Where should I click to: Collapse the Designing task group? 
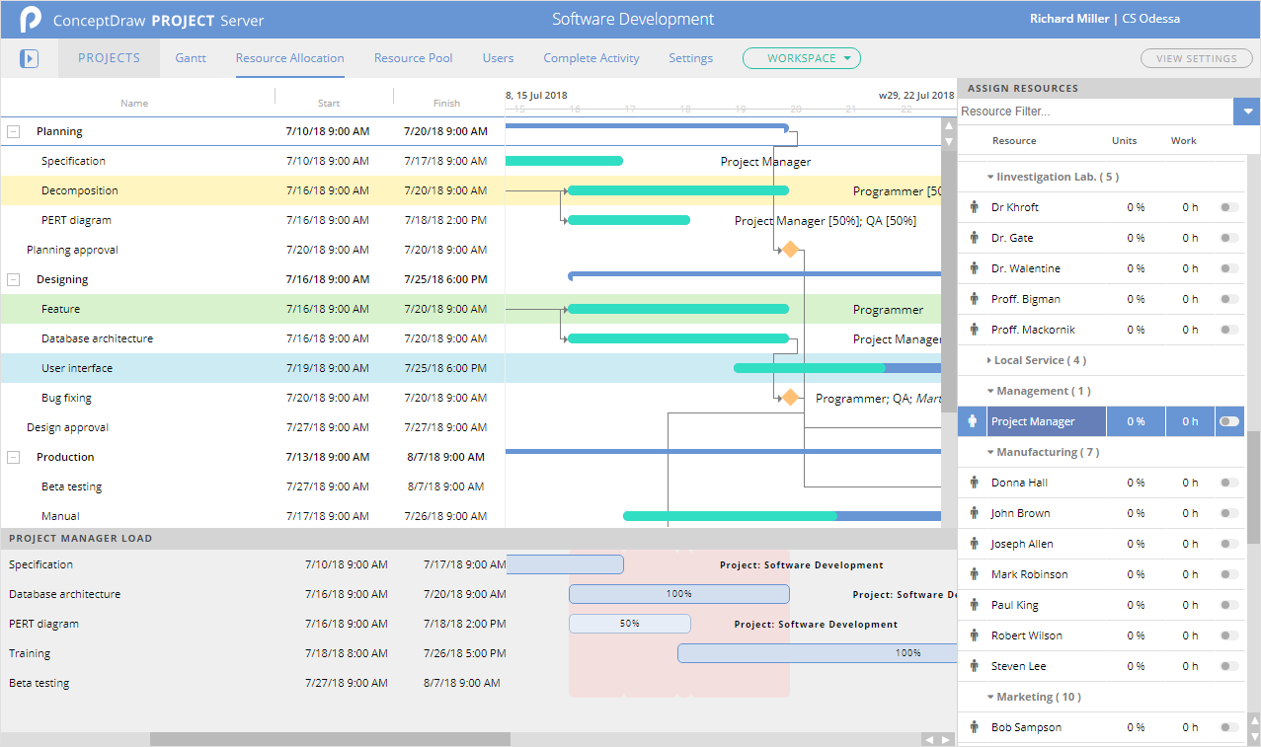coord(14,279)
